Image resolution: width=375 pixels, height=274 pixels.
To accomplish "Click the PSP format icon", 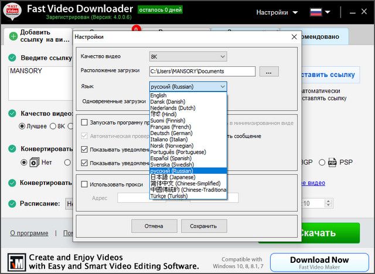I will click(x=332, y=163).
